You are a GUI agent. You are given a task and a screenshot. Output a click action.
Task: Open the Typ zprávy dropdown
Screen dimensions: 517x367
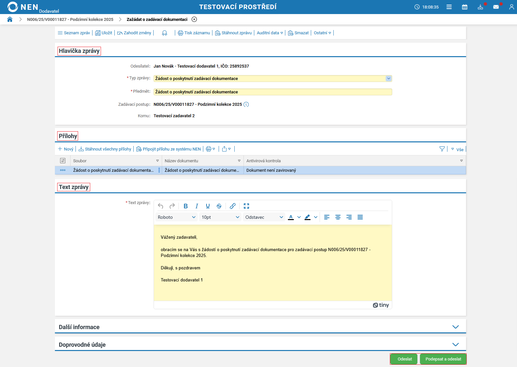click(x=388, y=78)
